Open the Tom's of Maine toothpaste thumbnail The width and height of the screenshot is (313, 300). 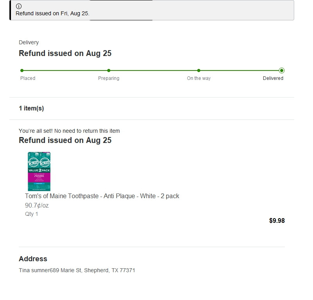point(39,172)
